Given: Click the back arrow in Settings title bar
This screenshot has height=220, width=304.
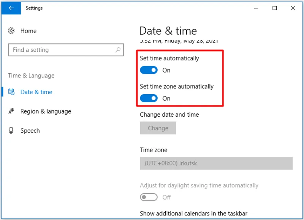Looking at the screenshot, I should tap(11, 8).
